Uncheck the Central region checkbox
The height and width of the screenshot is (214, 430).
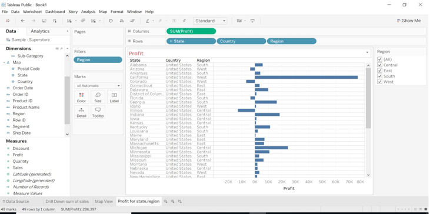pos(379,65)
